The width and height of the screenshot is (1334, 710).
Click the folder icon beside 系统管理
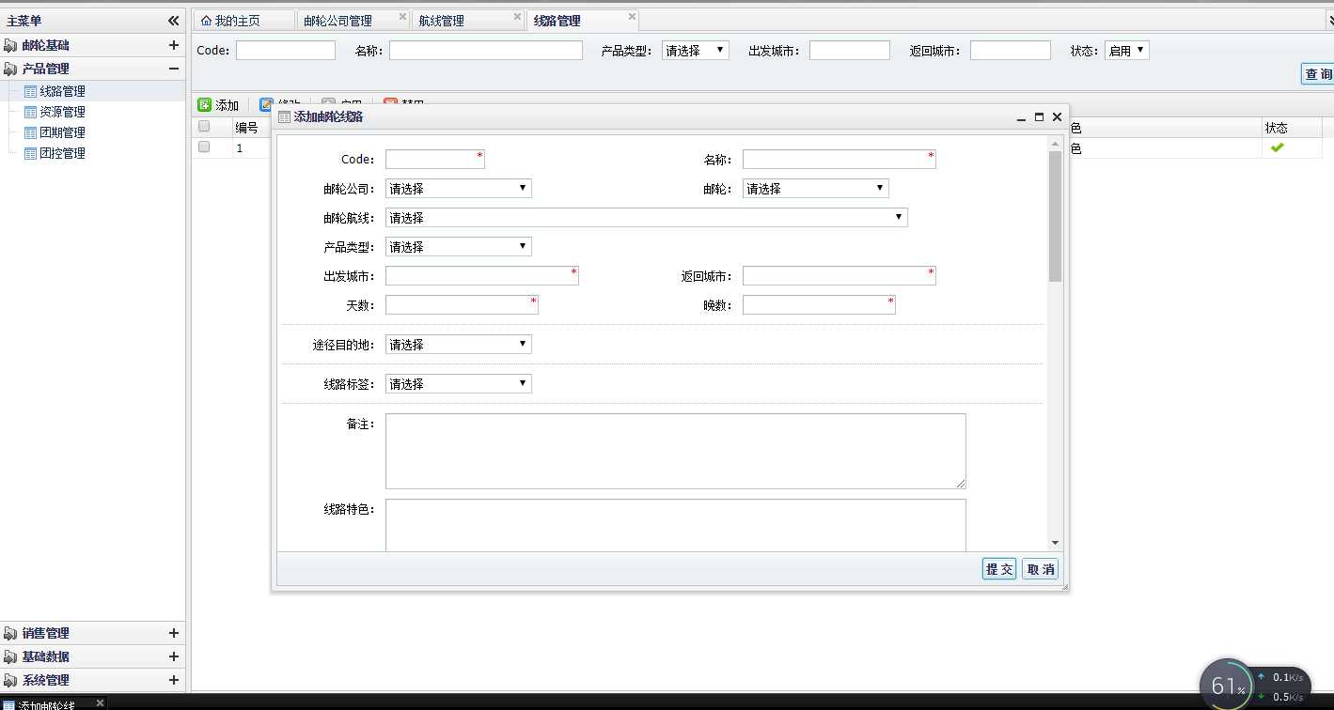(x=10, y=680)
